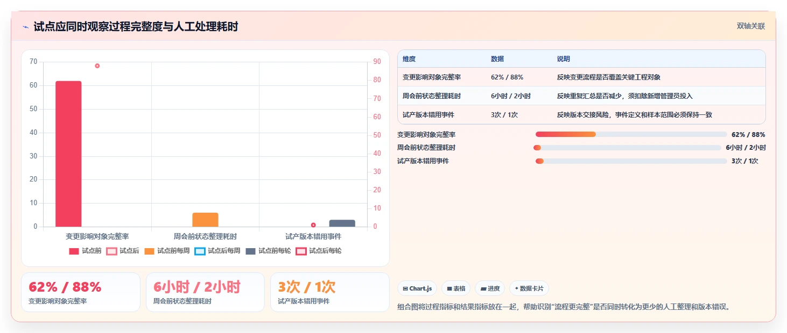
Task: Open the 6小时 / 2小时 stat card
Action: tap(205, 292)
